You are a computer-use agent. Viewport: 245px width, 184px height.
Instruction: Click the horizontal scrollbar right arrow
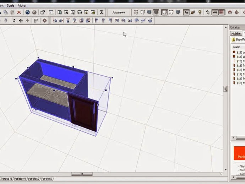pos(221,174)
